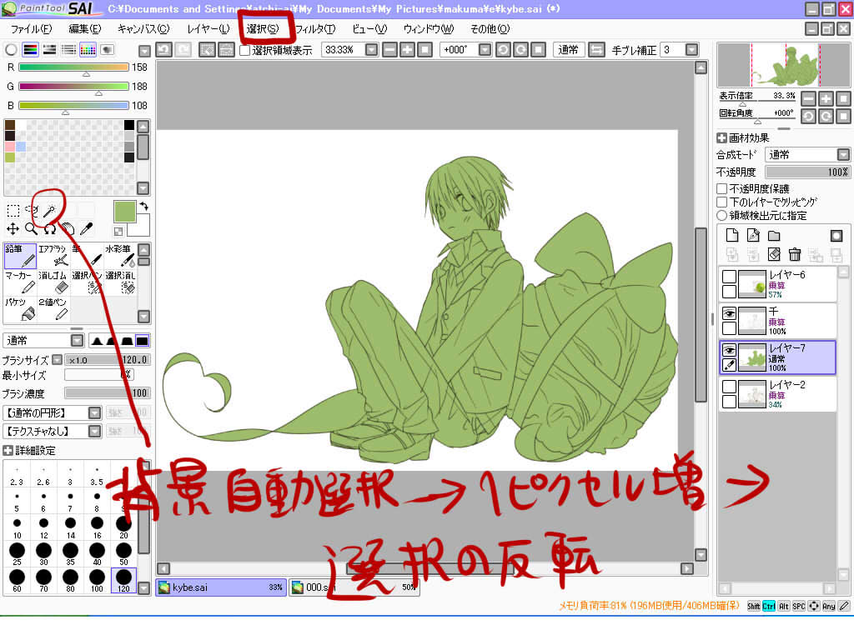Show the swatches palette panel
Image resolution: width=854 pixels, height=640 pixels.
click(88, 50)
